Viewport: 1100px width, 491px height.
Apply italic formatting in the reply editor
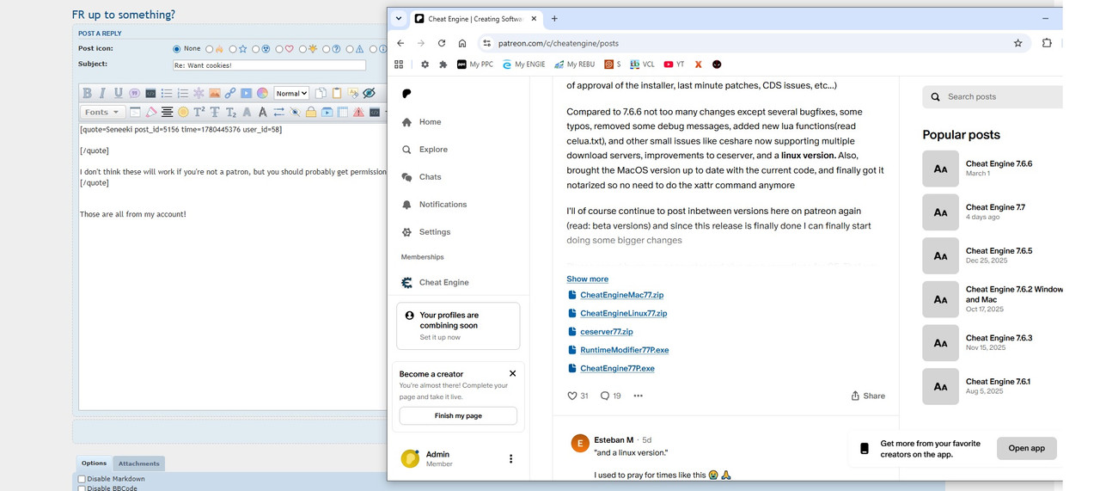[102, 93]
